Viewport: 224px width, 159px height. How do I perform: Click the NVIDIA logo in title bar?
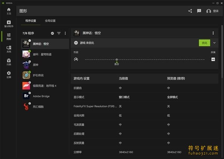point(3,3)
